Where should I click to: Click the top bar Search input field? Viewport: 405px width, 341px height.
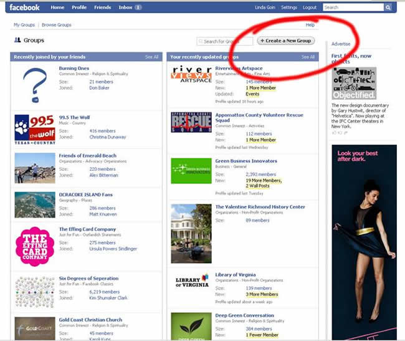tap(353, 7)
